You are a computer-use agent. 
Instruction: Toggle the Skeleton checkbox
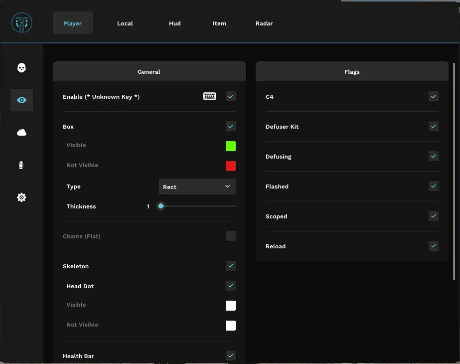pos(231,266)
